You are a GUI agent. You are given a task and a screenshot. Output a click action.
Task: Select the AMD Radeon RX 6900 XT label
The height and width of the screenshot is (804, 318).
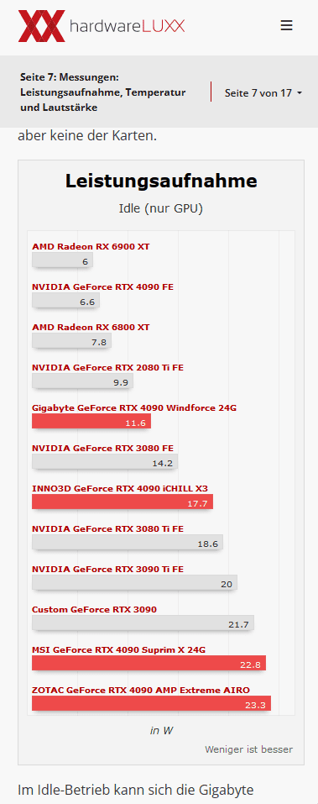(x=91, y=247)
